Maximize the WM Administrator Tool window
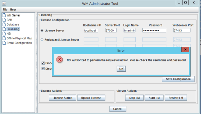The width and height of the screenshot is (201, 114). click(x=186, y=3)
